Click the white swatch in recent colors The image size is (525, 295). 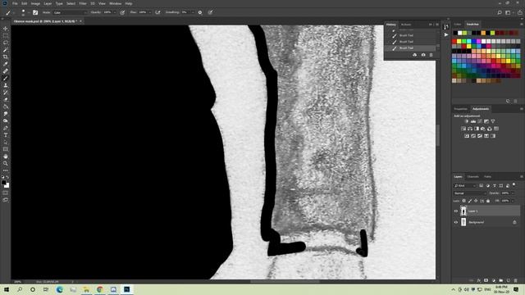pos(459,33)
